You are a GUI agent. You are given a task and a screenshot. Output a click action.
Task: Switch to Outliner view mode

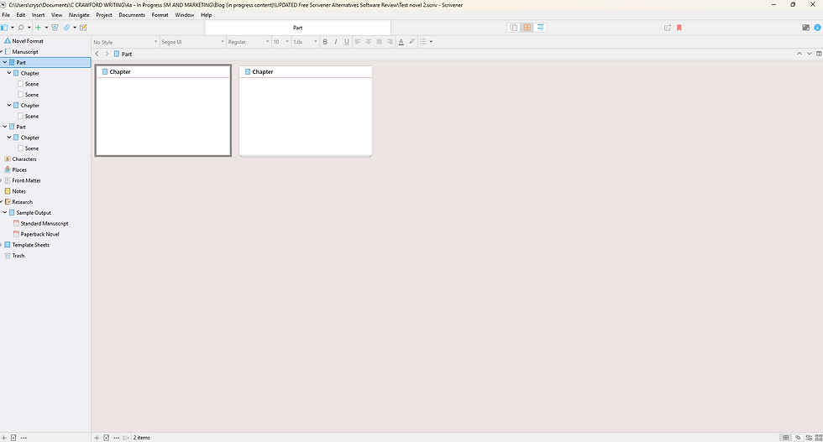point(540,28)
